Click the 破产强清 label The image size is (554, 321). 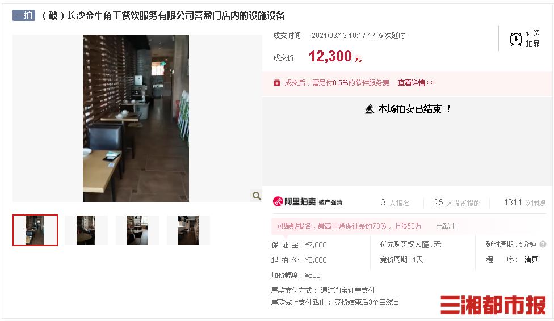click(330, 202)
